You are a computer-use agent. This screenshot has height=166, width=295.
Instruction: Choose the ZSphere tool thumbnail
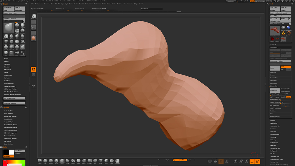click(272, 39)
